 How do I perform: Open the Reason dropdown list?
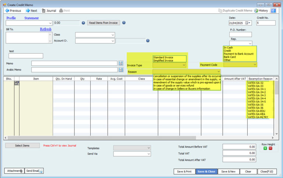click(x=219, y=72)
